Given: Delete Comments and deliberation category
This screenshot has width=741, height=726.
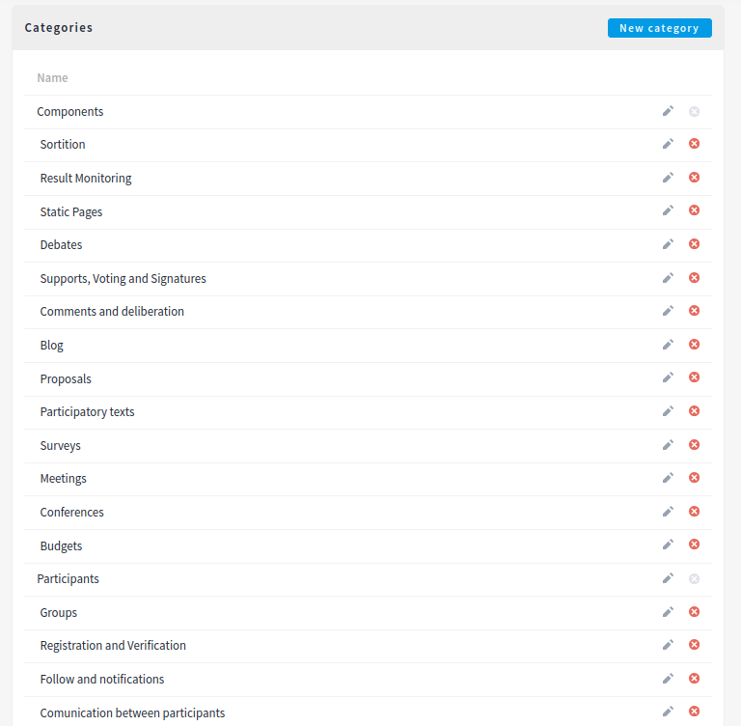Looking at the screenshot, I should 694,311.
